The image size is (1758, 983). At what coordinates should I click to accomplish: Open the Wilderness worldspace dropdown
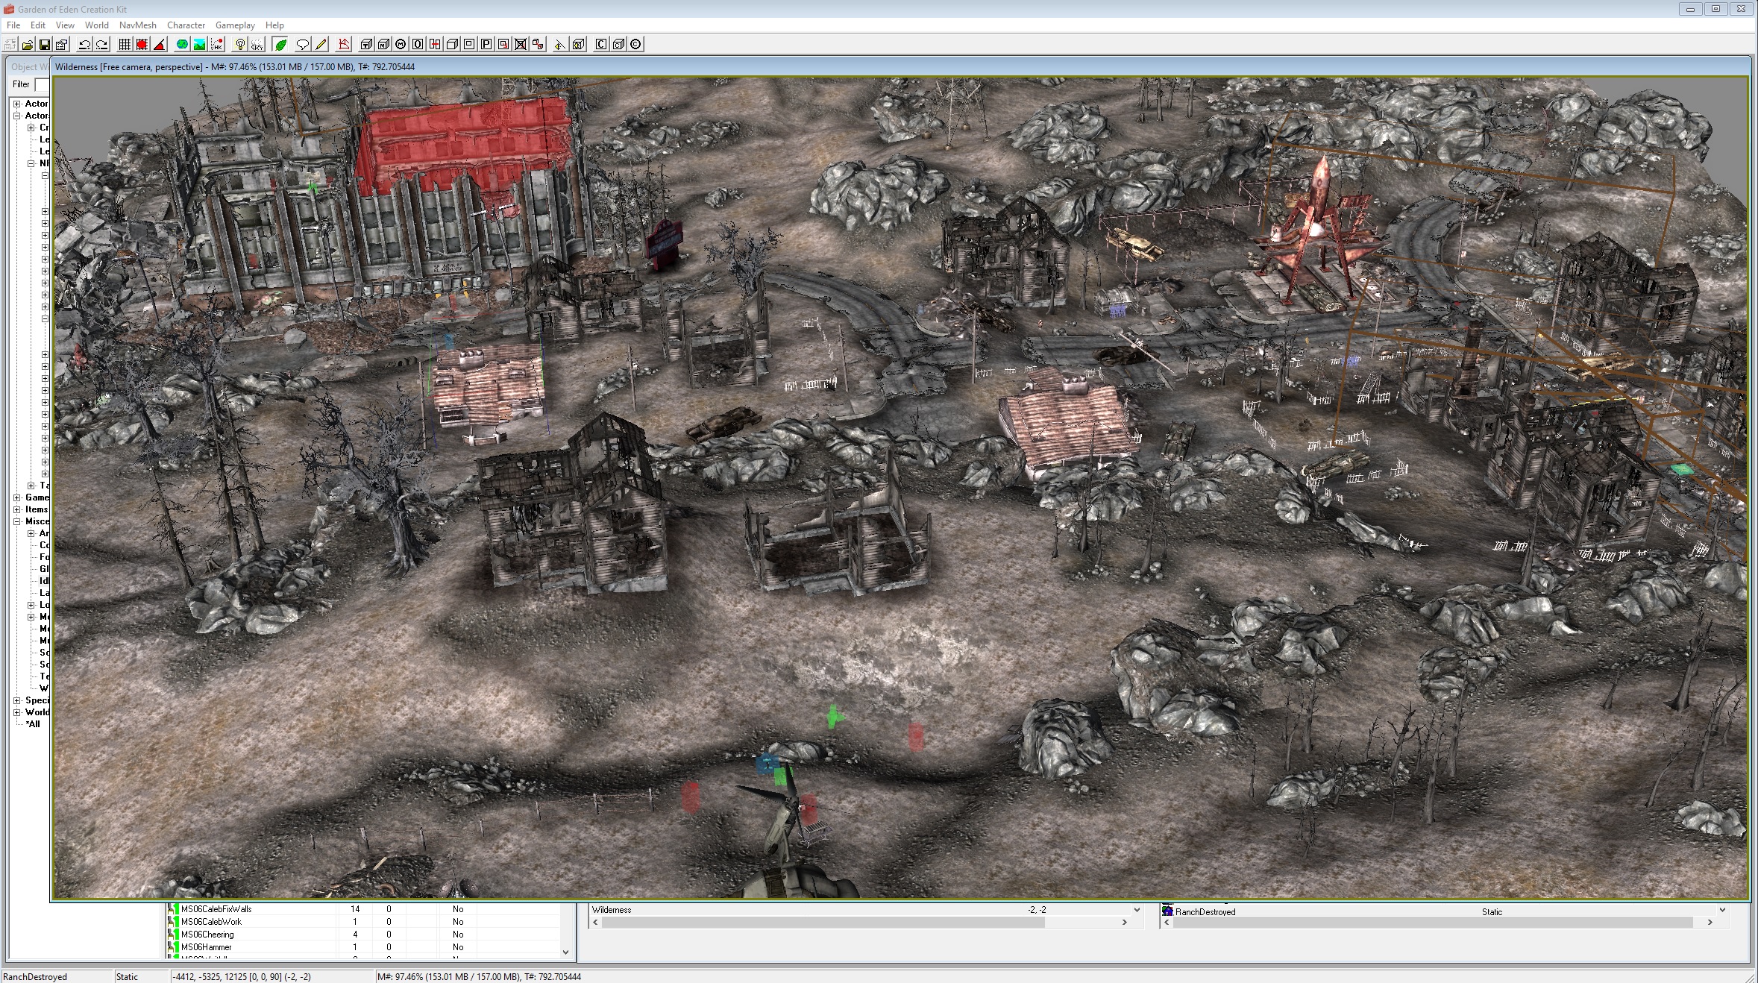tap(1136, 910)
